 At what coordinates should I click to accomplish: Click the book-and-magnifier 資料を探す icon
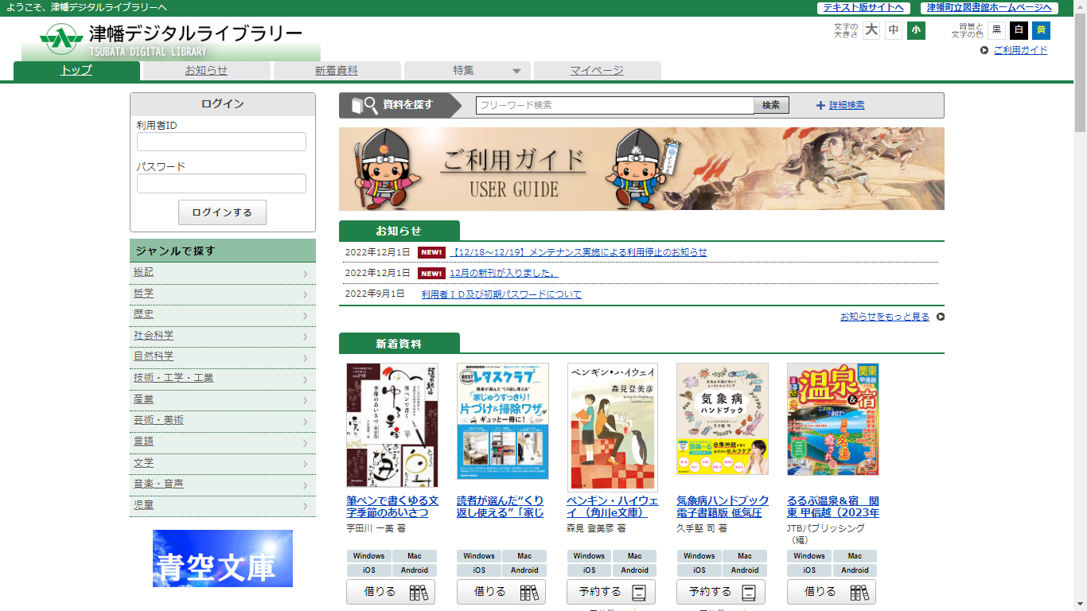[364, 105]
